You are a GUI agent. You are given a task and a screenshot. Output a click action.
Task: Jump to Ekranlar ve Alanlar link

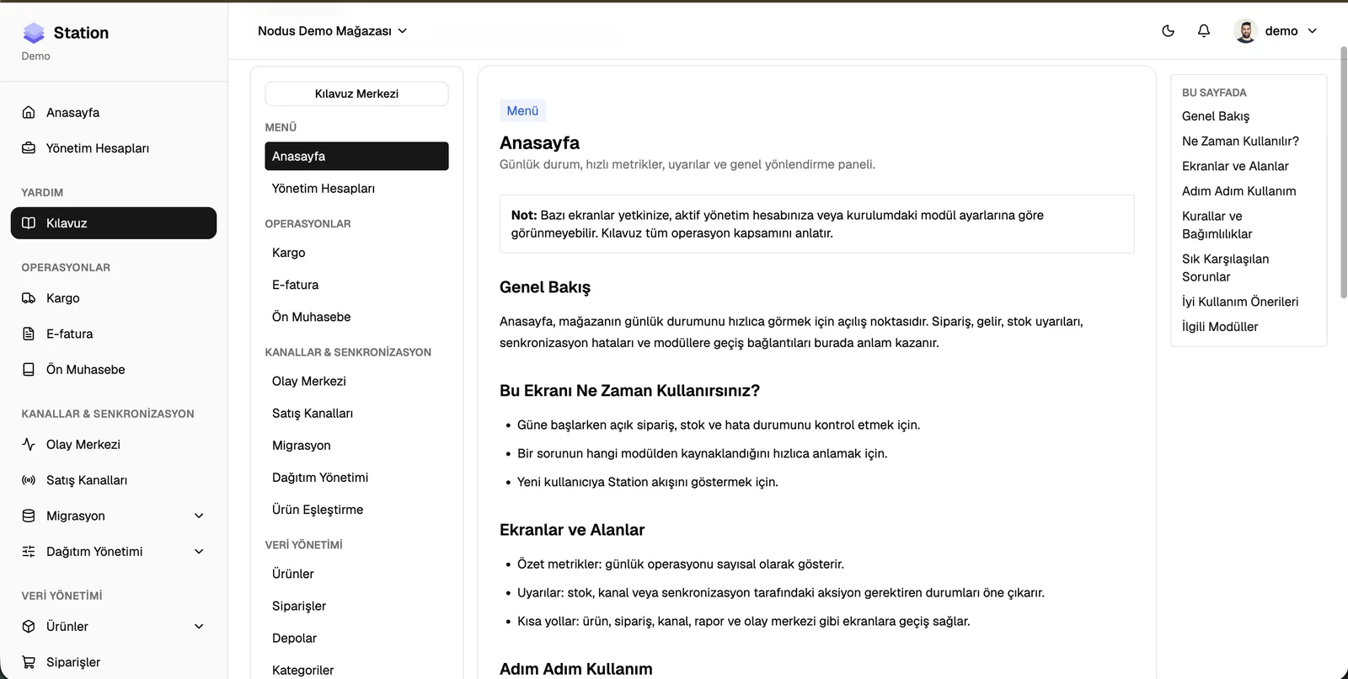pyautogui.click(x=1235, y=166)
